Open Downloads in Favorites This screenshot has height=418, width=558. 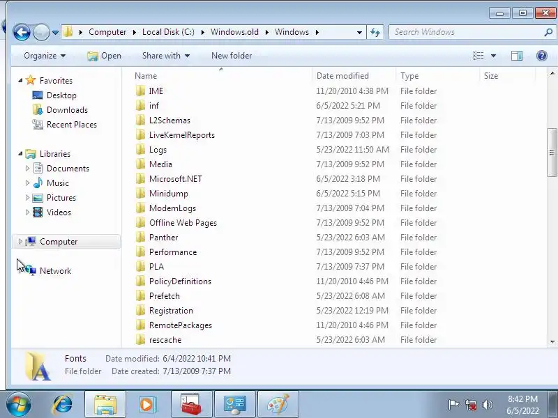click(67, 110)
